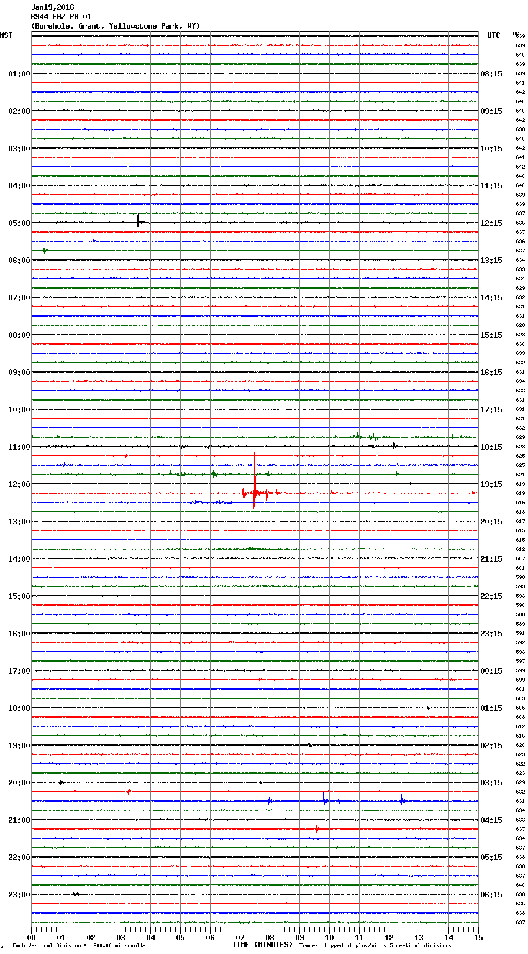Select the 18:00 MST hour label
The height and width of the screenshot is (954, 528).
[x=19, y=708]
